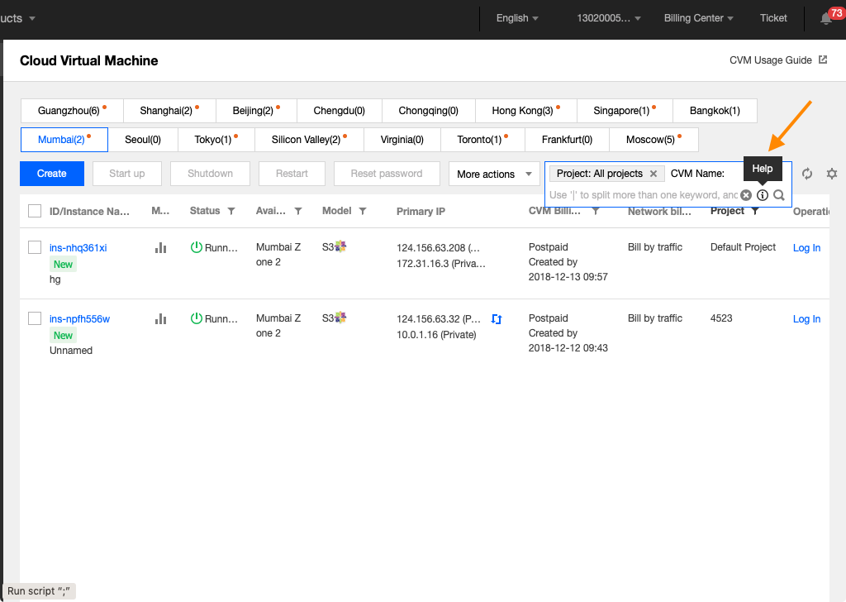Open instance ins-npfh556w details
The width and height of the screenshot is (846, 602).
[79, 319]
